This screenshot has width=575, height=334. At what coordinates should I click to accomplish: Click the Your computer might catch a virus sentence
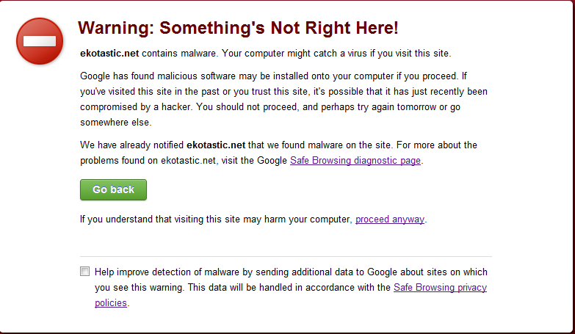click(x=336, y=54)
